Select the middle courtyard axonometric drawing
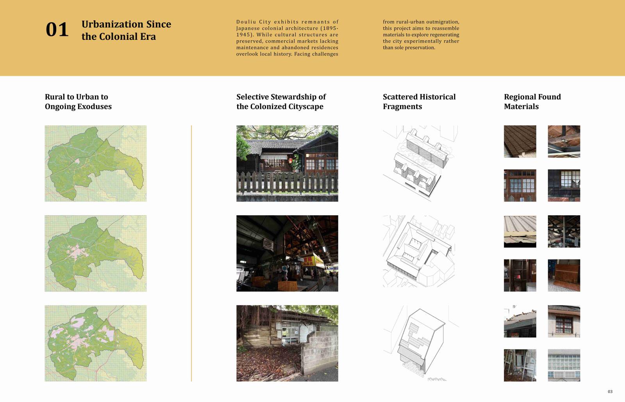The image size is (625, 402). point(420,252)
